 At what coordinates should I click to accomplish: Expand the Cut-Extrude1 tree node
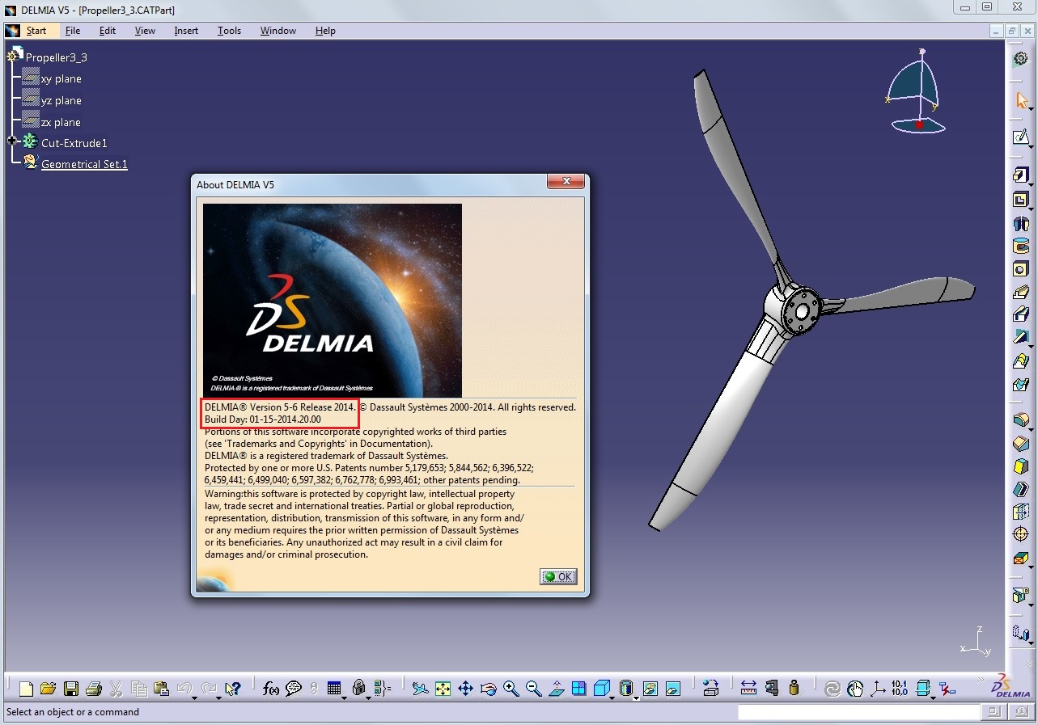tap(12, 141)
